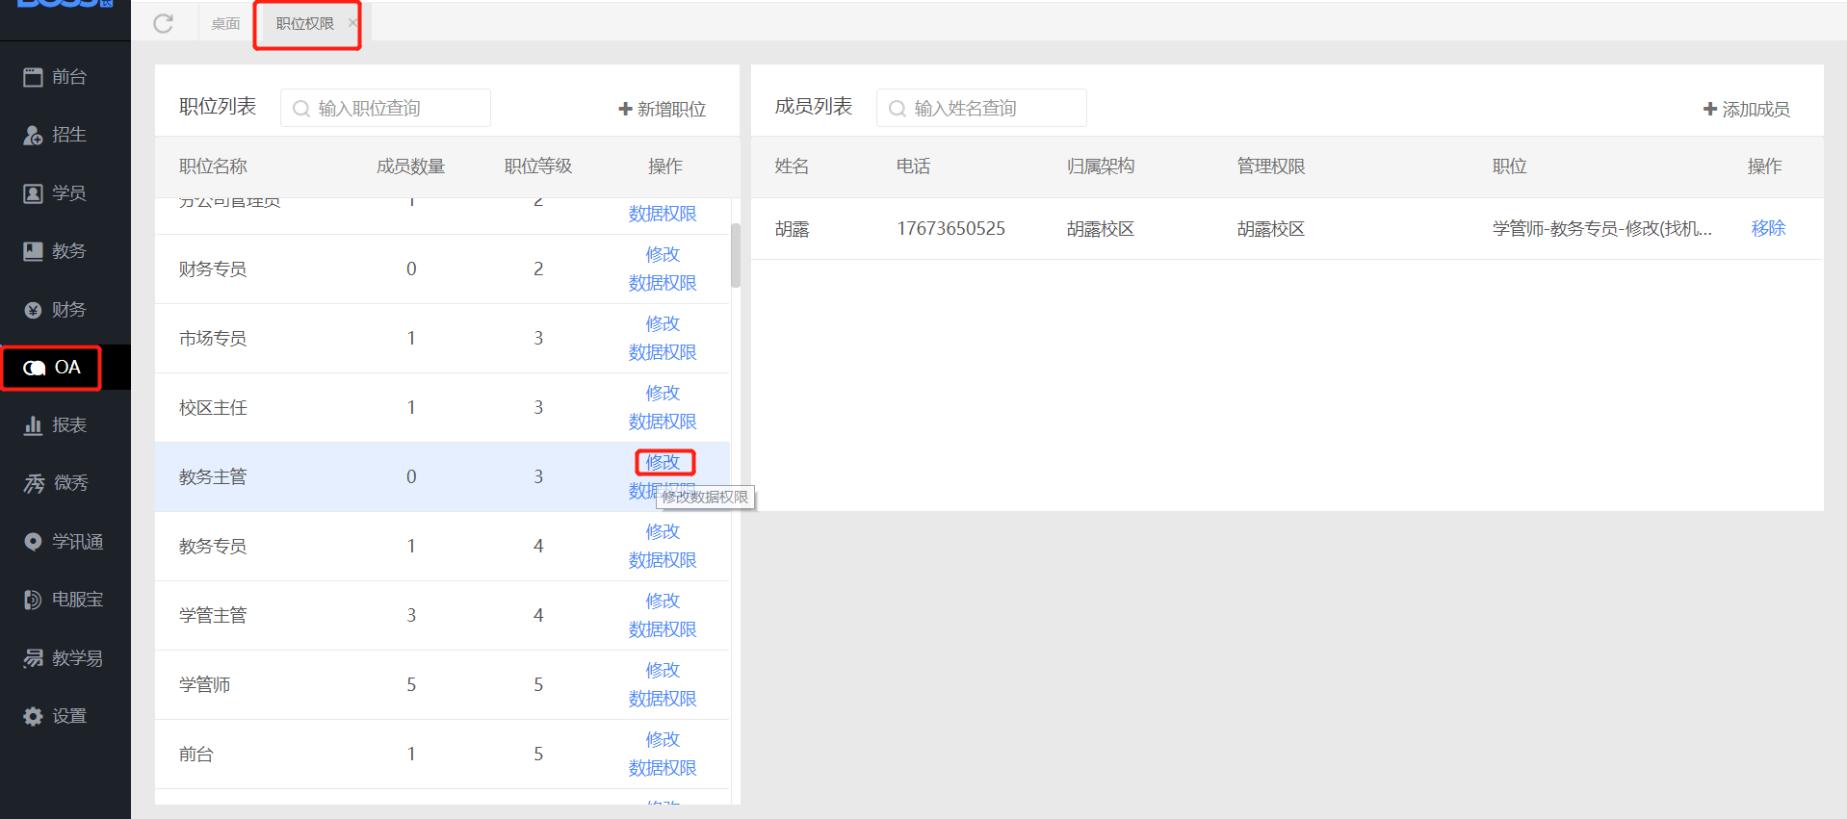This screenshot has width=1847, height=819.
Task: Click 修改 for 财务专员
Action: point(663,254)
